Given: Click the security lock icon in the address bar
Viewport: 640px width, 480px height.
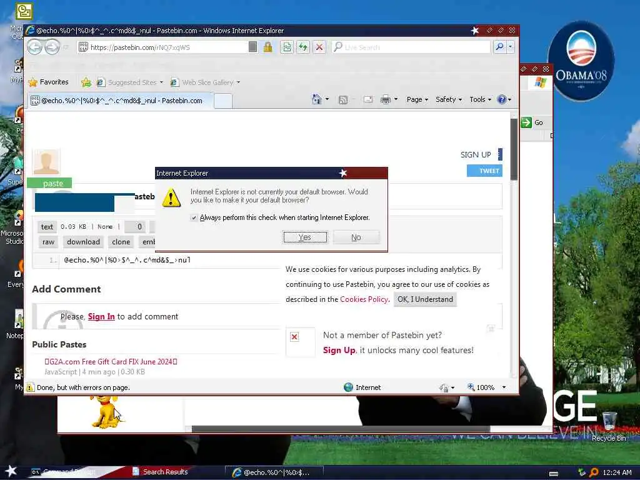Looking at the screenshot, I should point(267,47).
